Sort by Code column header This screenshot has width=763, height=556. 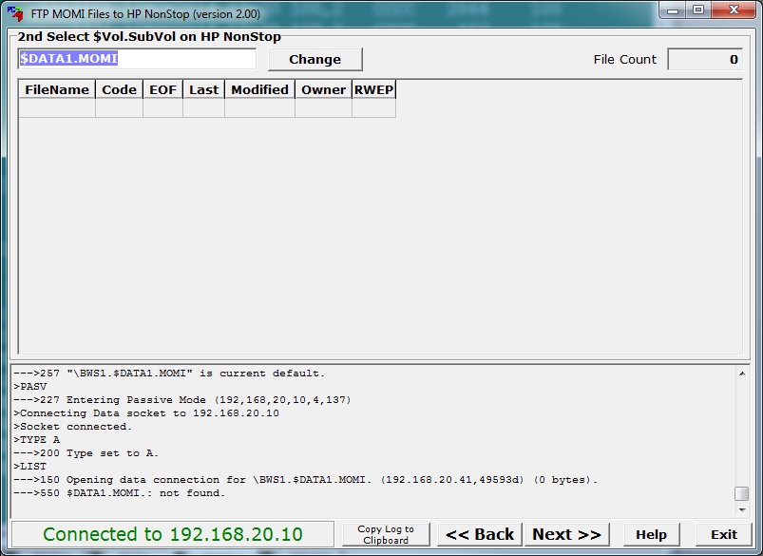click(119, 89)
